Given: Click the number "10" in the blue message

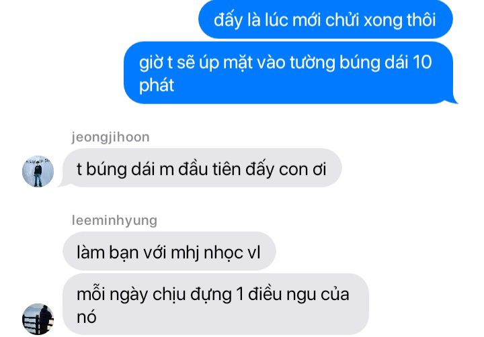Looking at the screenshot, I should pyautogui.click(x=422, y=62).
